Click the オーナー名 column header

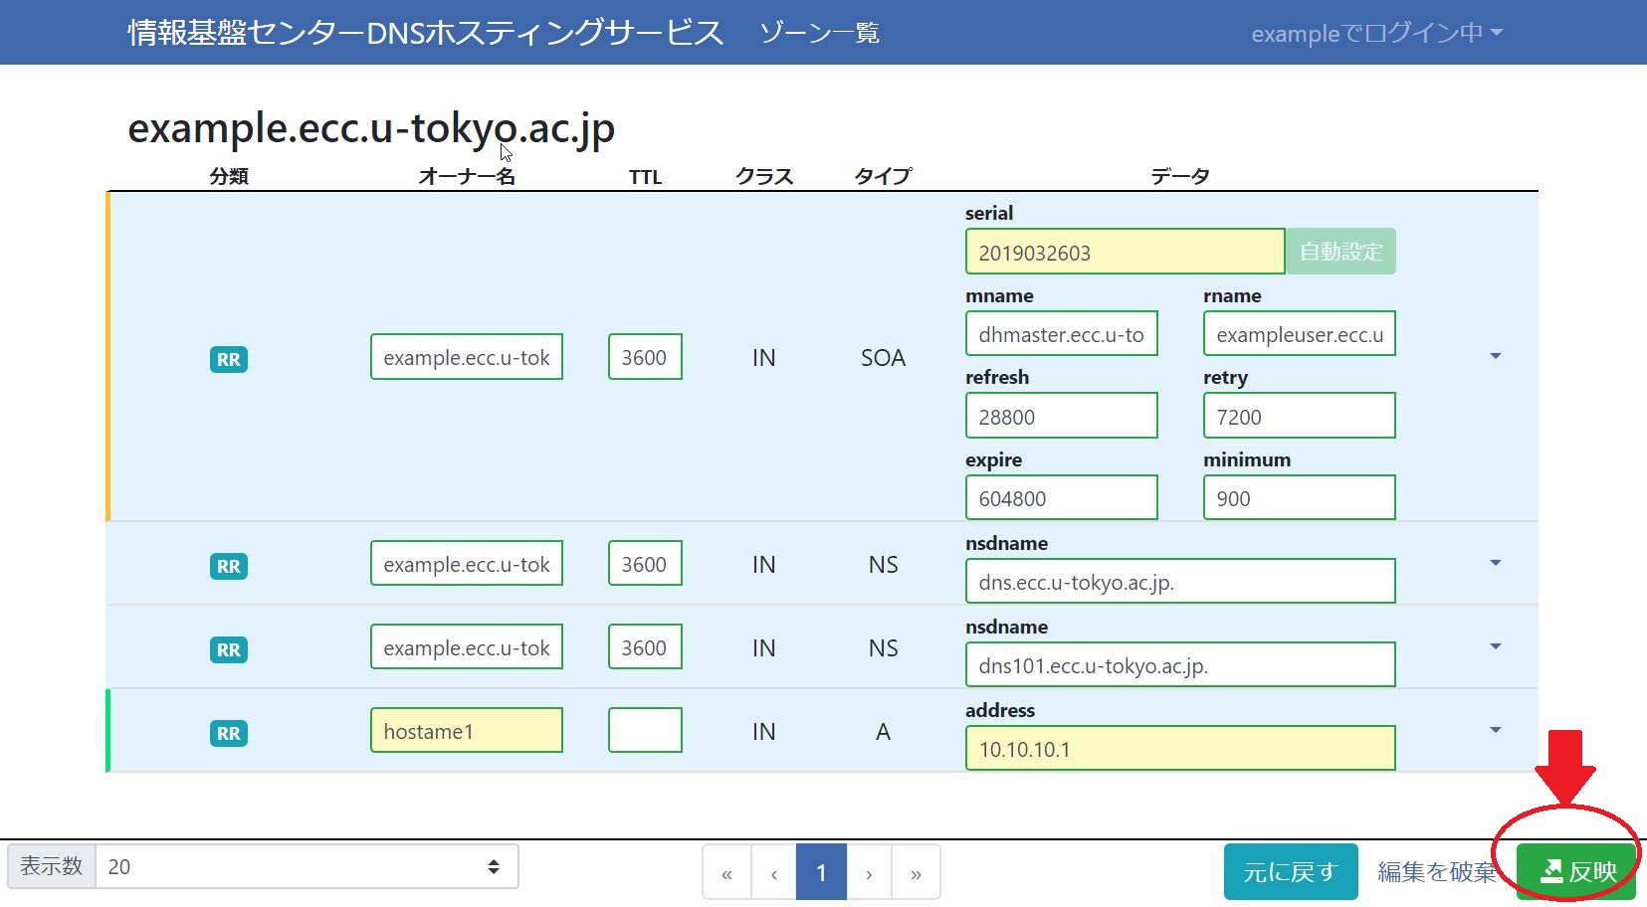tap(467, 176)
